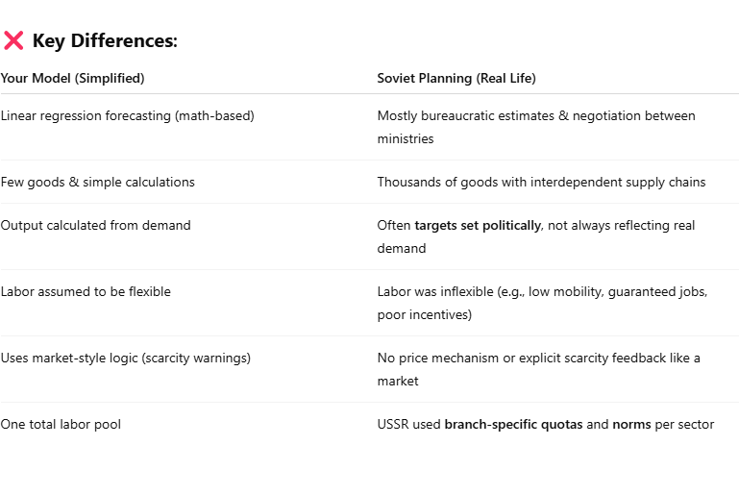Image resolution: width=739 pixels, height=495 pixels.
Task: Click the 'Your Model (Simplified)' column header
Action: pyautogui.click(x=73, y=78)
